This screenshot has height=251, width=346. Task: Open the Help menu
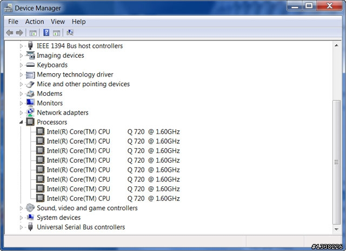(x=79, y=22)
